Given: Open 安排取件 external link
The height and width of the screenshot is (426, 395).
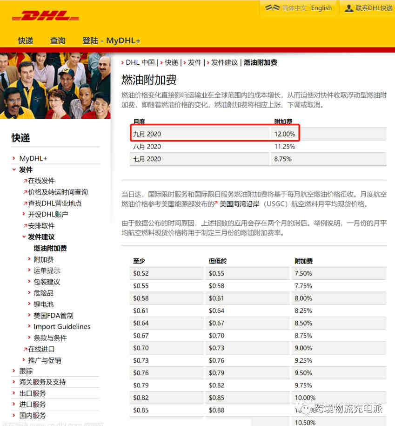Looking at the screenshot, I should pyautogui.click(x=41, y=226).
